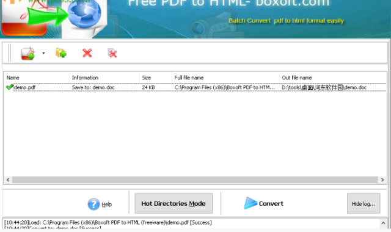
Task: Click the Name column header
Action: (x=37, y=78)
